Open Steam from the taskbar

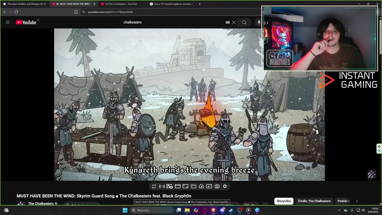(231, 210)
